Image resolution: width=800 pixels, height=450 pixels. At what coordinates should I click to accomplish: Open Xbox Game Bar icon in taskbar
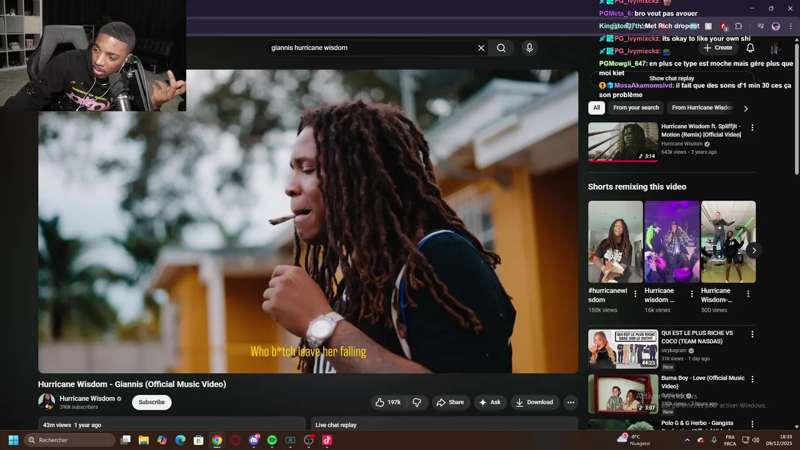pyautogui.click(x=291, y=440)
